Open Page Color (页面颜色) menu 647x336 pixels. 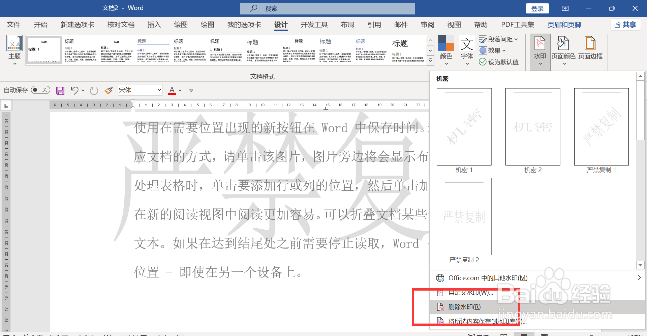point(563,50)
